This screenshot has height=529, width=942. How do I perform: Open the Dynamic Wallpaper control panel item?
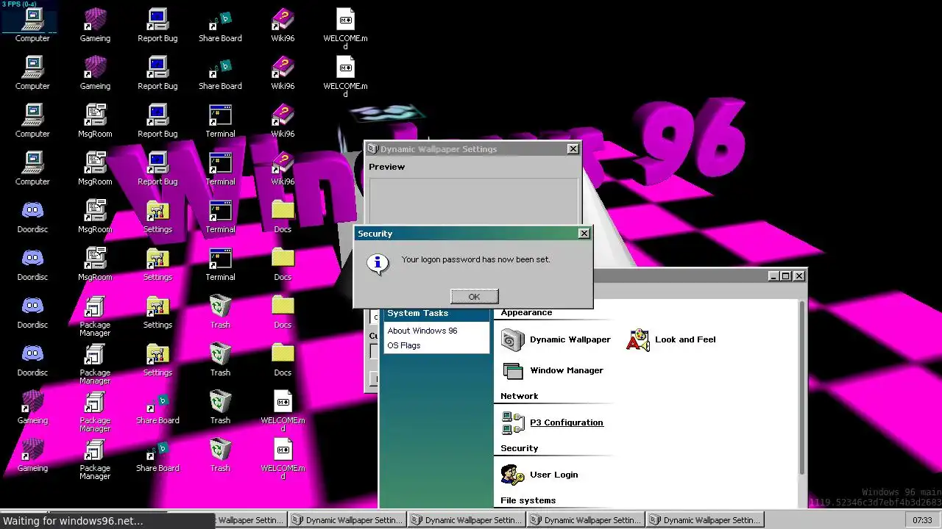tap(556, 339)
